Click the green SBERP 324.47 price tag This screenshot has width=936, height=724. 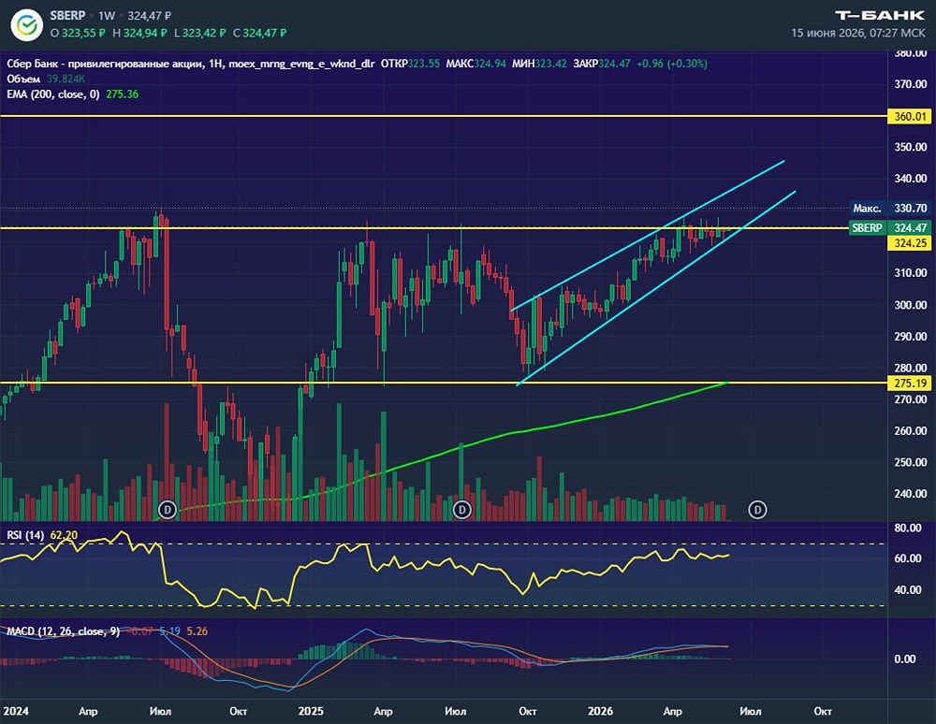889,228
